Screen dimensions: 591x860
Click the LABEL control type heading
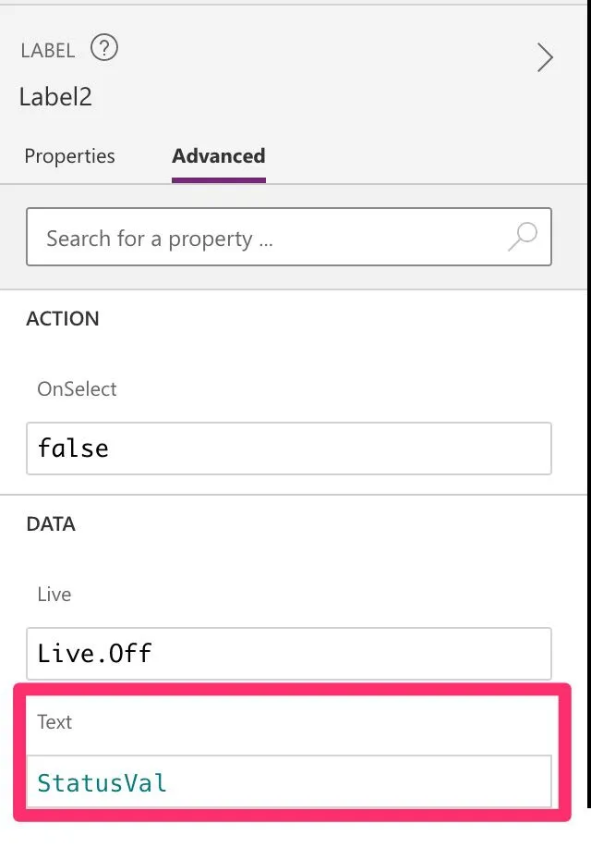pyautogui.click(x=48, y=50)
